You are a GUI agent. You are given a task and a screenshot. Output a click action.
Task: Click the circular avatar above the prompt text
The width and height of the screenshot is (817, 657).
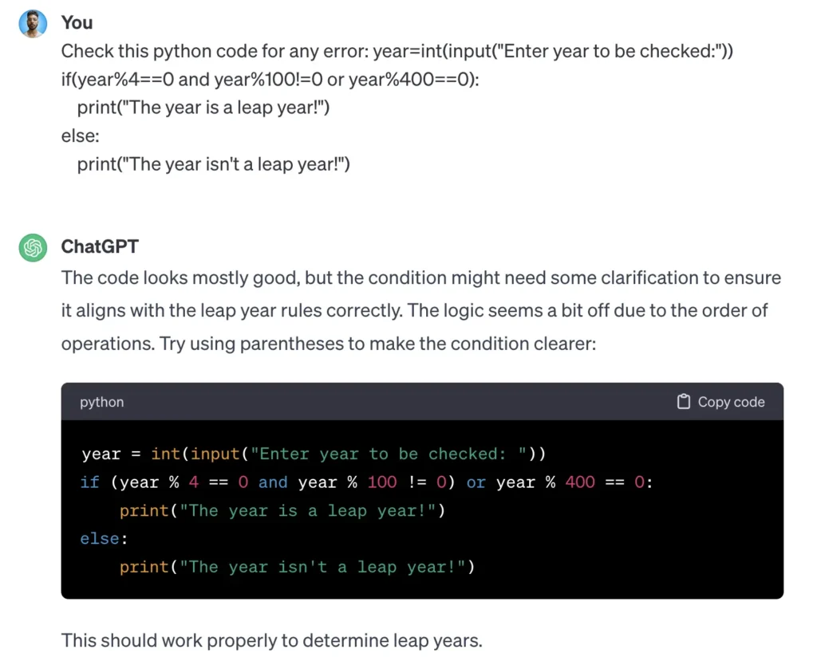[33, 23]
